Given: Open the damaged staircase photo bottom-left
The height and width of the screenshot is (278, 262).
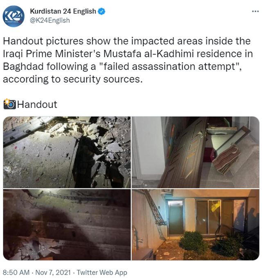Looking at the screenshot, I should (x=67, y=224).
